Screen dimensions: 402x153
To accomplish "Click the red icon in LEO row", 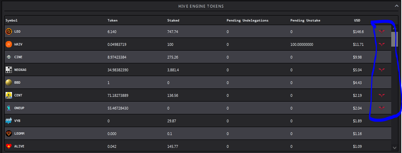I will (382, 31).
